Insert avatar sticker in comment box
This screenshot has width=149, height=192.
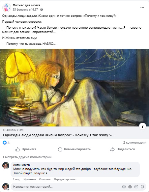124,187
